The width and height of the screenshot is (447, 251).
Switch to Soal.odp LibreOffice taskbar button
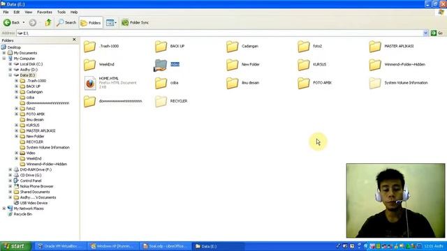[x=165, y=246]
